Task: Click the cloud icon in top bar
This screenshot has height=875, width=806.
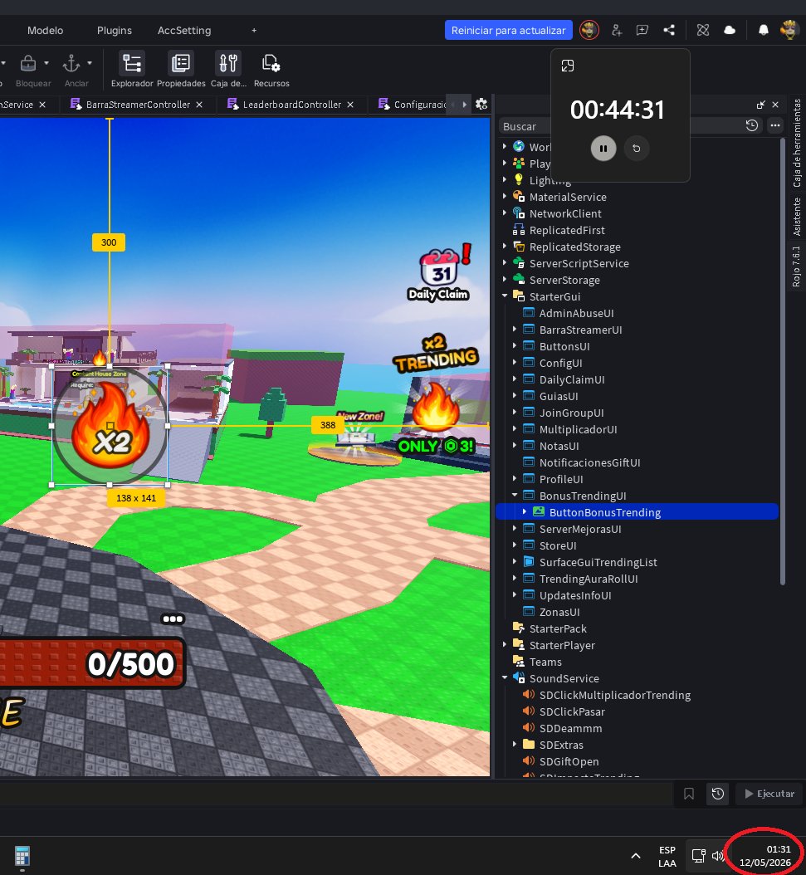Action: pos(730,30)
